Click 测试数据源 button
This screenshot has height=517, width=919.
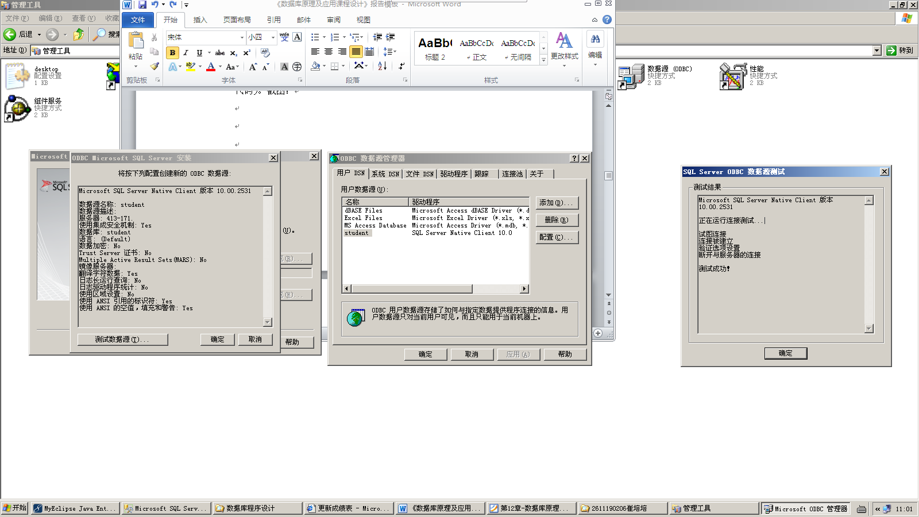pyautogui.click(x=122, y=339)
